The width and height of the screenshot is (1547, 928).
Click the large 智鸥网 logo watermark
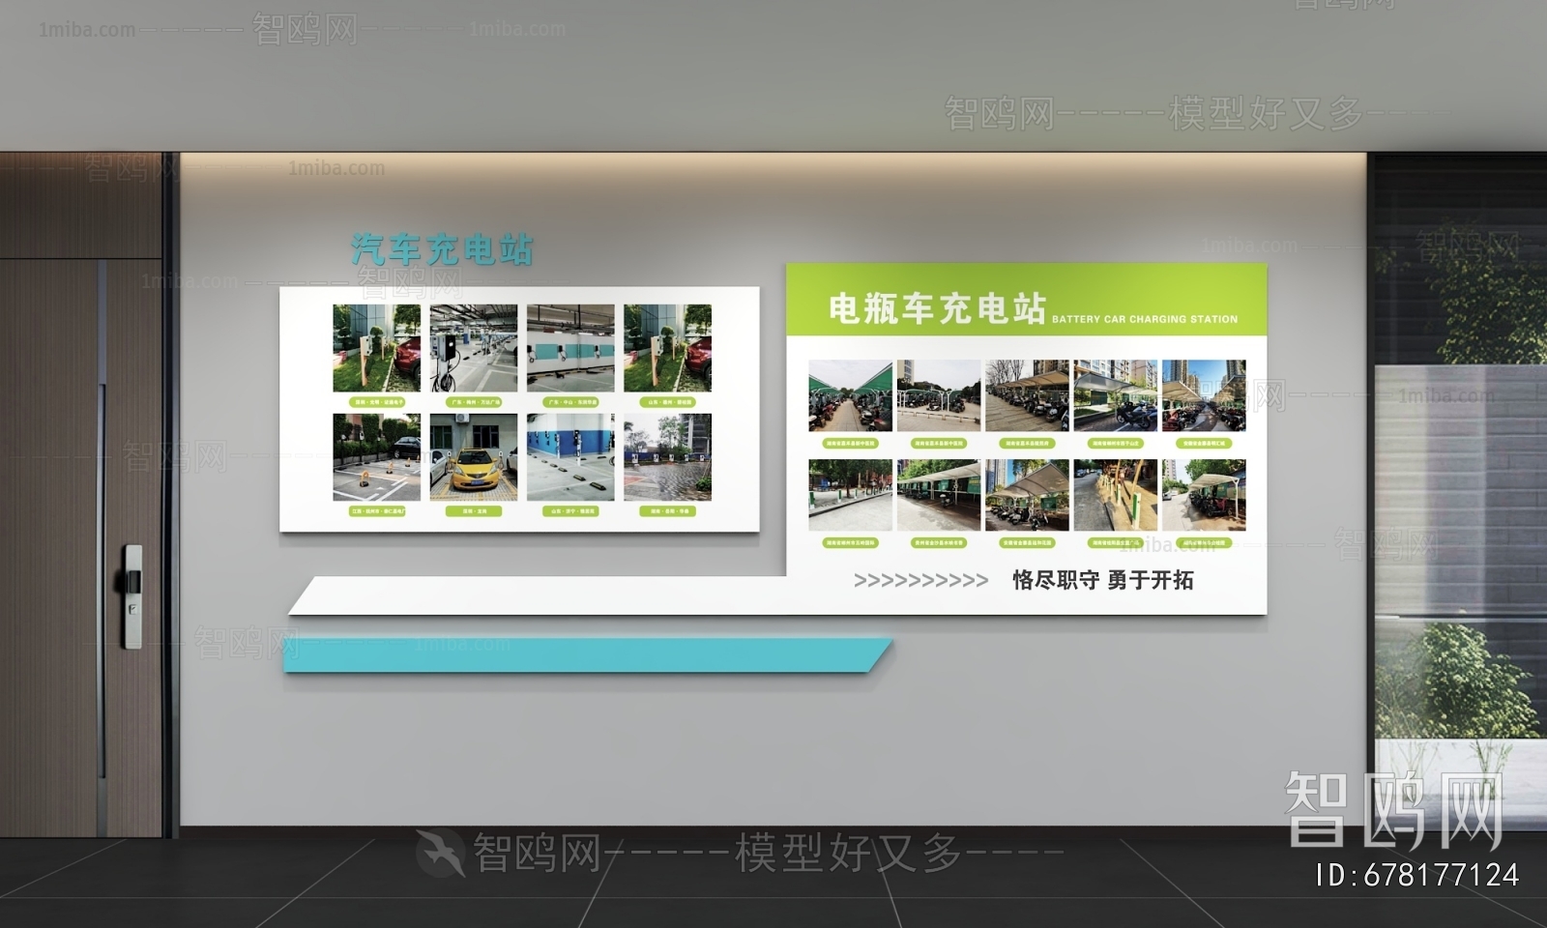pyautogui.click(x=1392, y=810)
